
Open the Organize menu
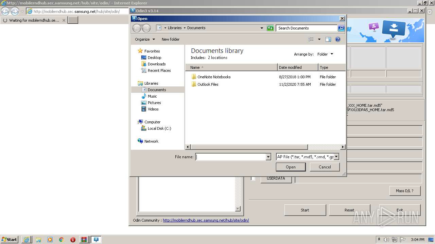(x=145, y=39)
